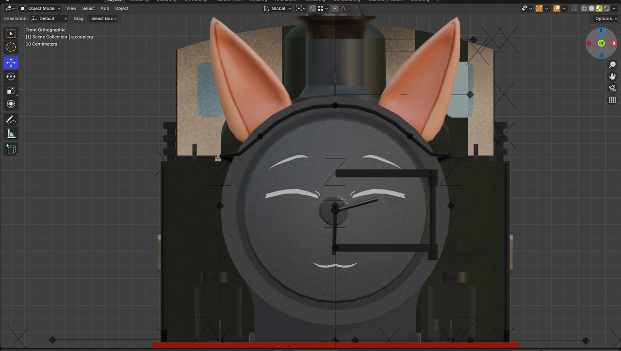Select the combined Transform tool

pos(11,104)
